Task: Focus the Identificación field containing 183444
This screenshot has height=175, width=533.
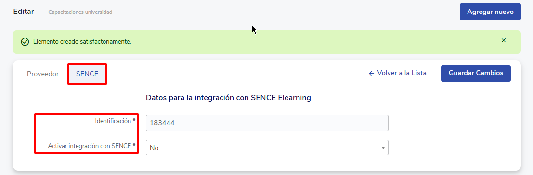Action: [267, 123]
